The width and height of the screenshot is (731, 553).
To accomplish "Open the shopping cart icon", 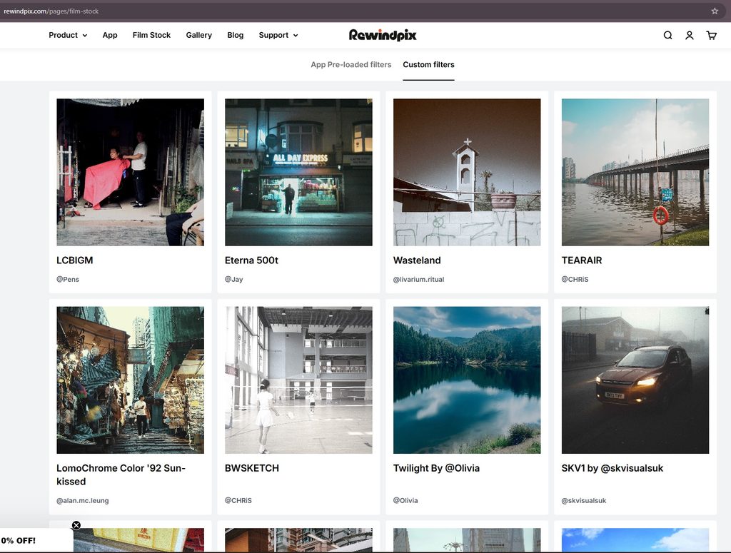I will coord(712,36).
